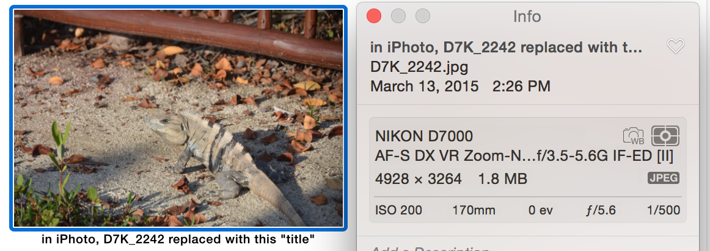Select the iguana photo thumbnail
710x251 pixels.
click(x=178, y=118)
